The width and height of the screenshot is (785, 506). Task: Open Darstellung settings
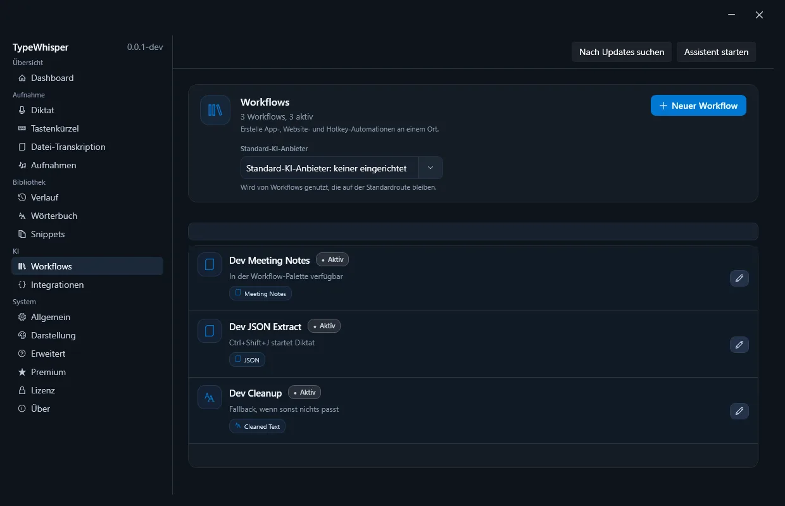pyautogui.click(x=87, y=335)
